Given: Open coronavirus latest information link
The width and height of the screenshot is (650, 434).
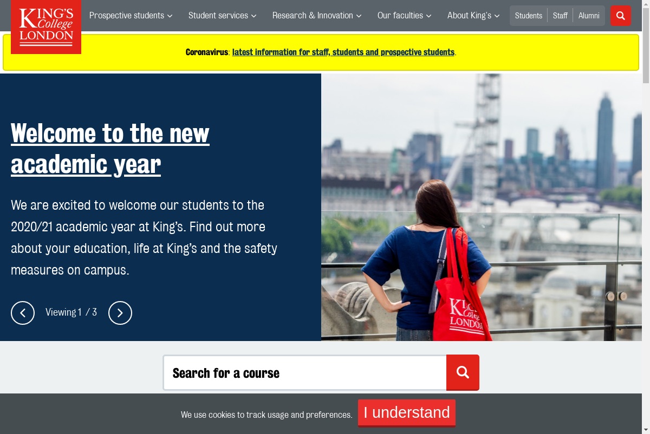Looking at the screenshot, I should 343,52.
